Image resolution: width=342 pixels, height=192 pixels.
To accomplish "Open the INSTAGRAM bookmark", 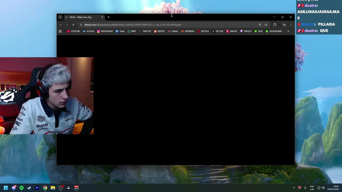I will click(x=105, y=31).
